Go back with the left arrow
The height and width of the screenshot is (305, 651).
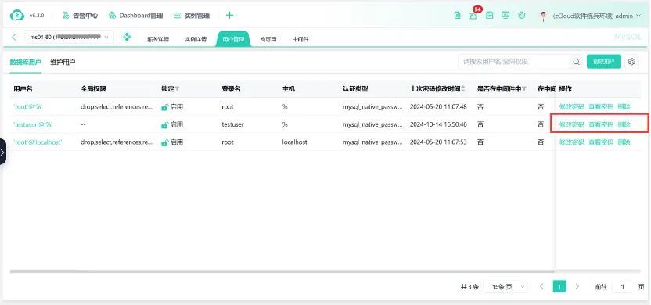coord(14,38)
